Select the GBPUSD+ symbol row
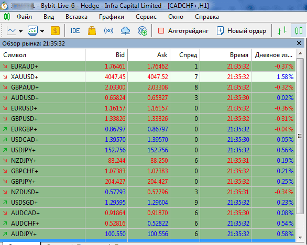The width and height of the screenshot is (307, 245). point(148,119)
